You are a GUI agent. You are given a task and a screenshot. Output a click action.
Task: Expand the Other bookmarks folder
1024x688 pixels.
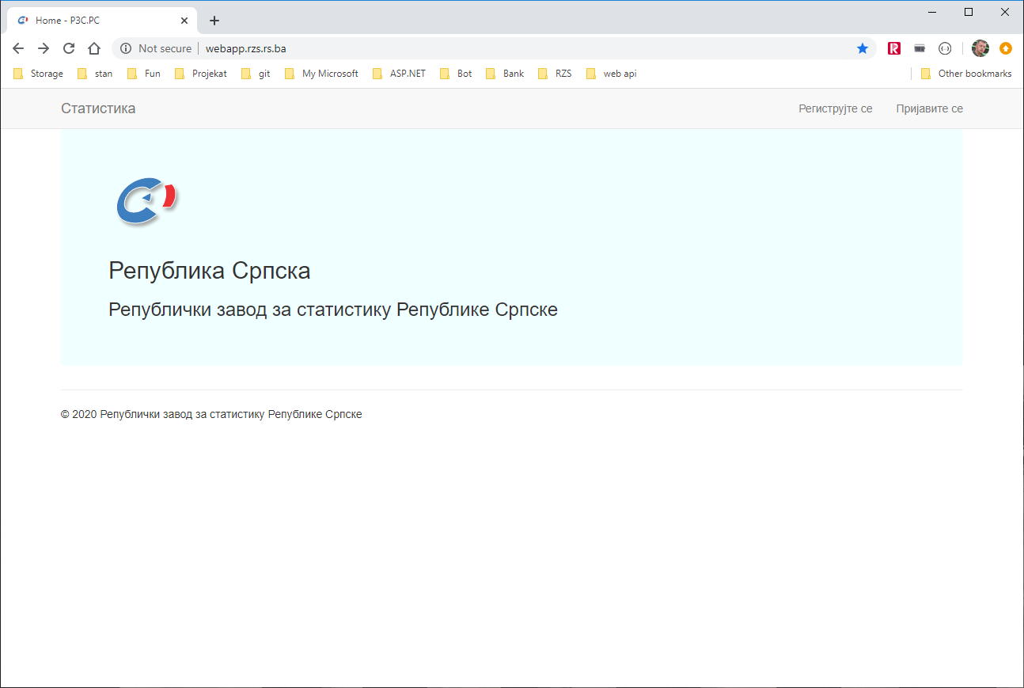pyautogui.click(x=965, y=74)
